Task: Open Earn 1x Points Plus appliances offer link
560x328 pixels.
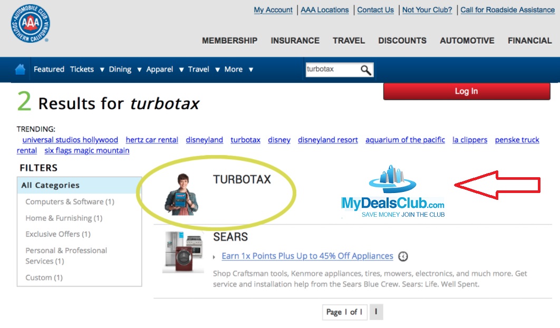Action: coord(307,256)
